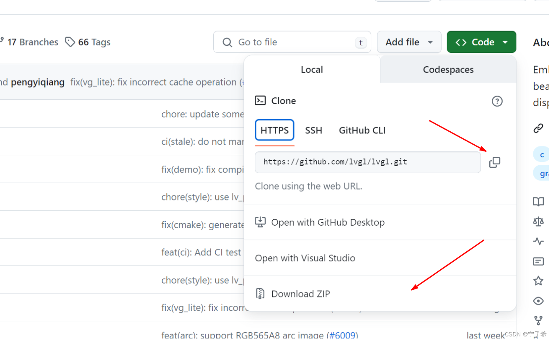Click the star icon in sidebar
The height and width of the screenshot is (341, 553).
[x=538, y=281]
